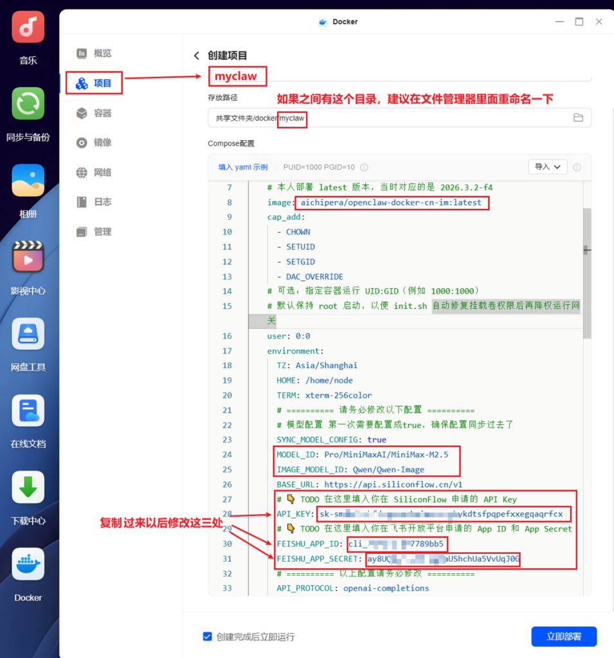The image size is (614, 658).
Task: Switch to the 概览 overview tab
Action: coord(102,53)
